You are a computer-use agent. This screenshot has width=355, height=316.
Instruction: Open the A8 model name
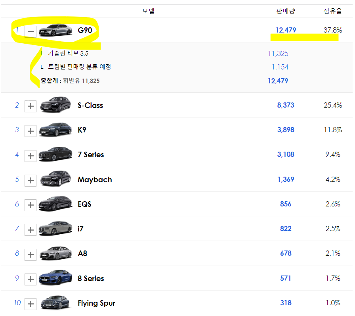click(x=82, y=253)
